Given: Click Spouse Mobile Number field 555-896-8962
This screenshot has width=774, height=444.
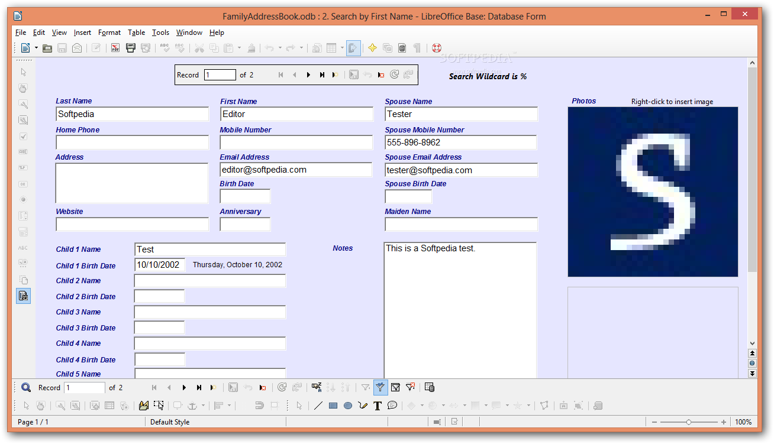Looking at the screenshot, I should tap(461, 142).
